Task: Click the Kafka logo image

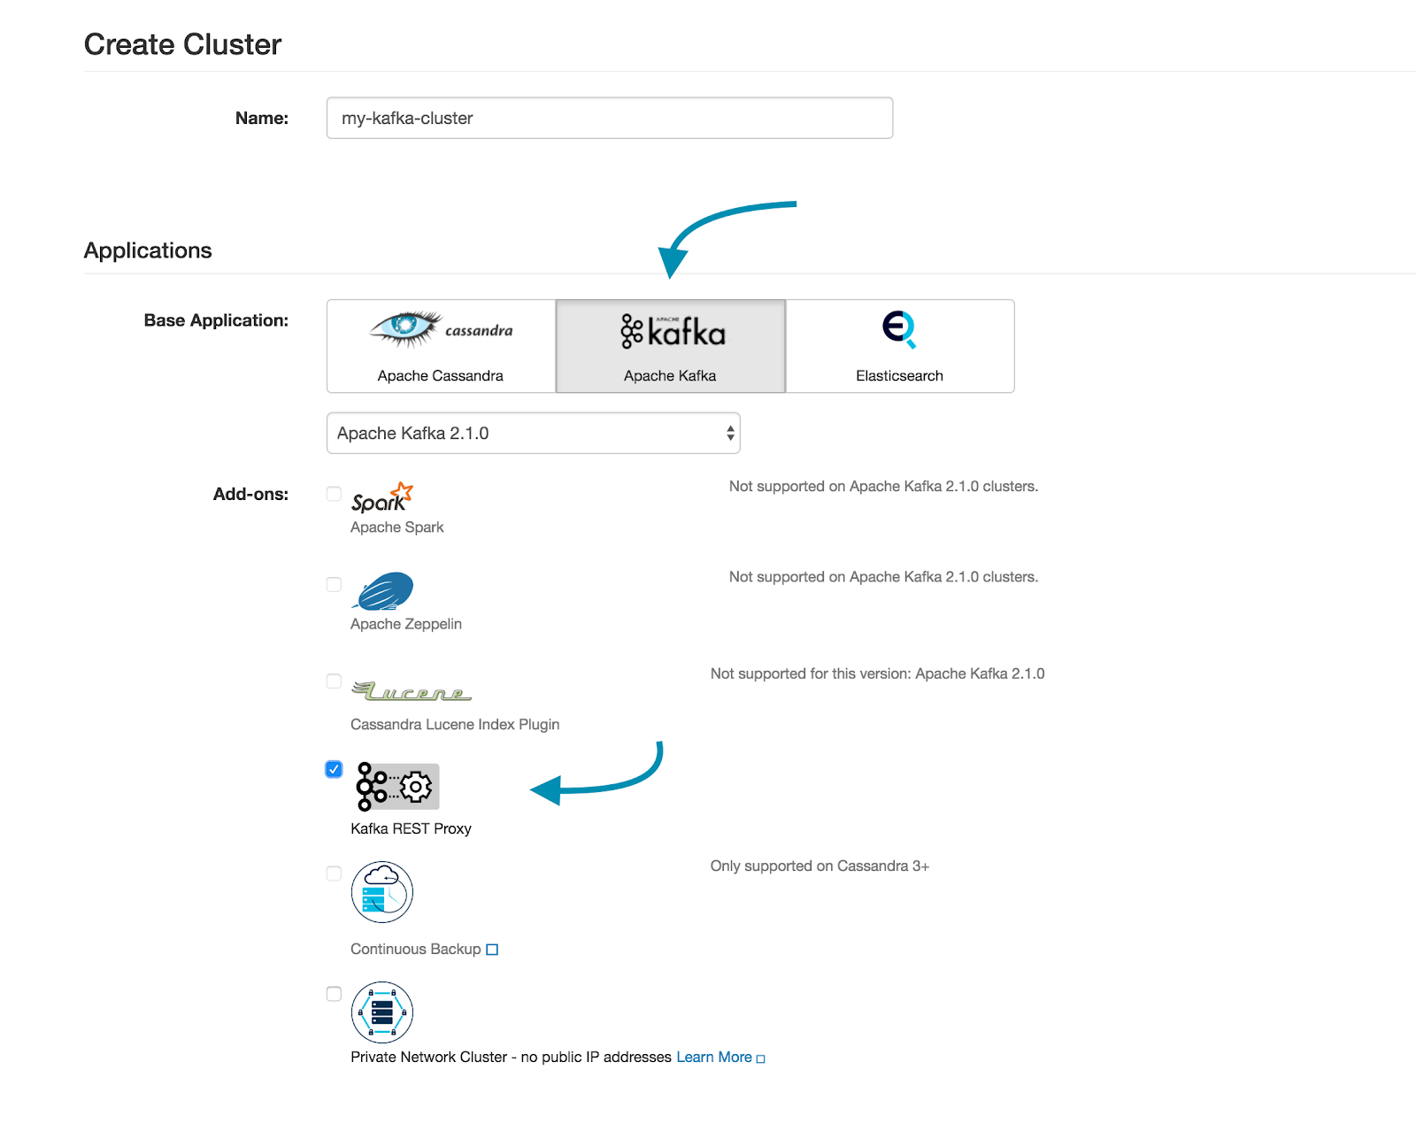Action: click(673, 331)
